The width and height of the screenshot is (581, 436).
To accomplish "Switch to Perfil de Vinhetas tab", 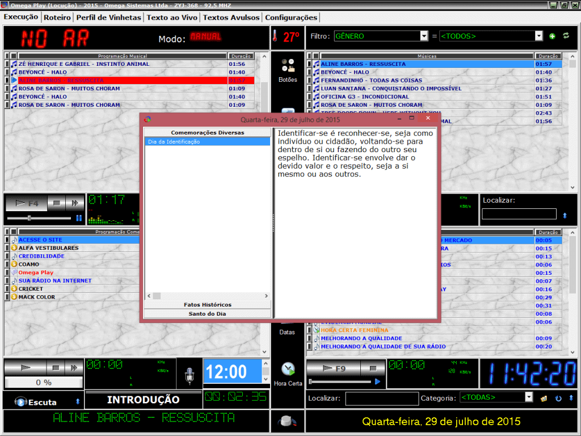I will point(108,18).
